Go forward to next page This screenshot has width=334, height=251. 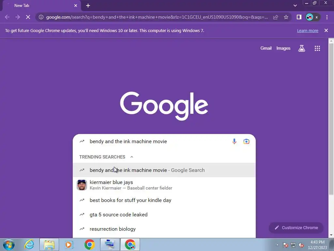pos(18,17)
